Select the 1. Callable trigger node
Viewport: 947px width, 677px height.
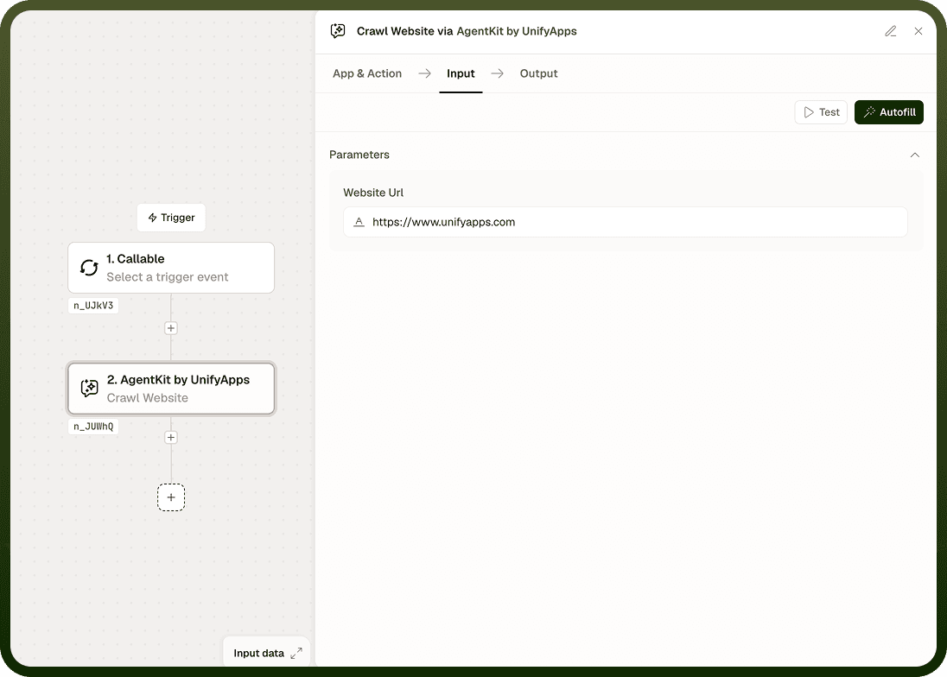171,268
